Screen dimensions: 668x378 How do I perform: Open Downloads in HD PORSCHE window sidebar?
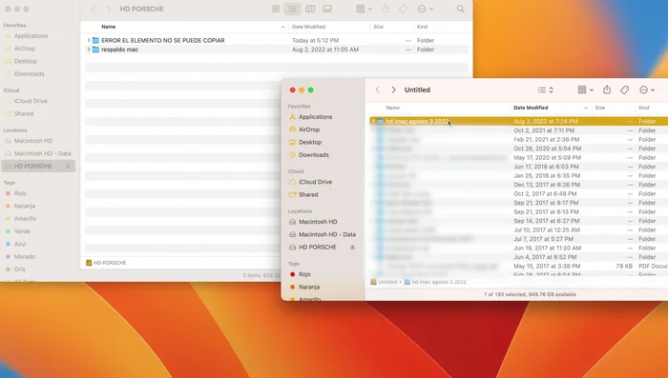(x=29, y=74)
